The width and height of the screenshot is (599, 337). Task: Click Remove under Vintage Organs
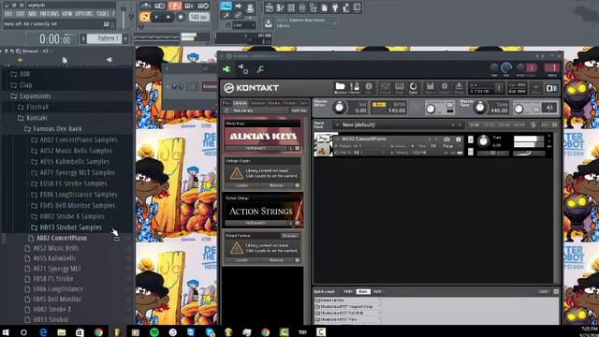click(276, 185)
